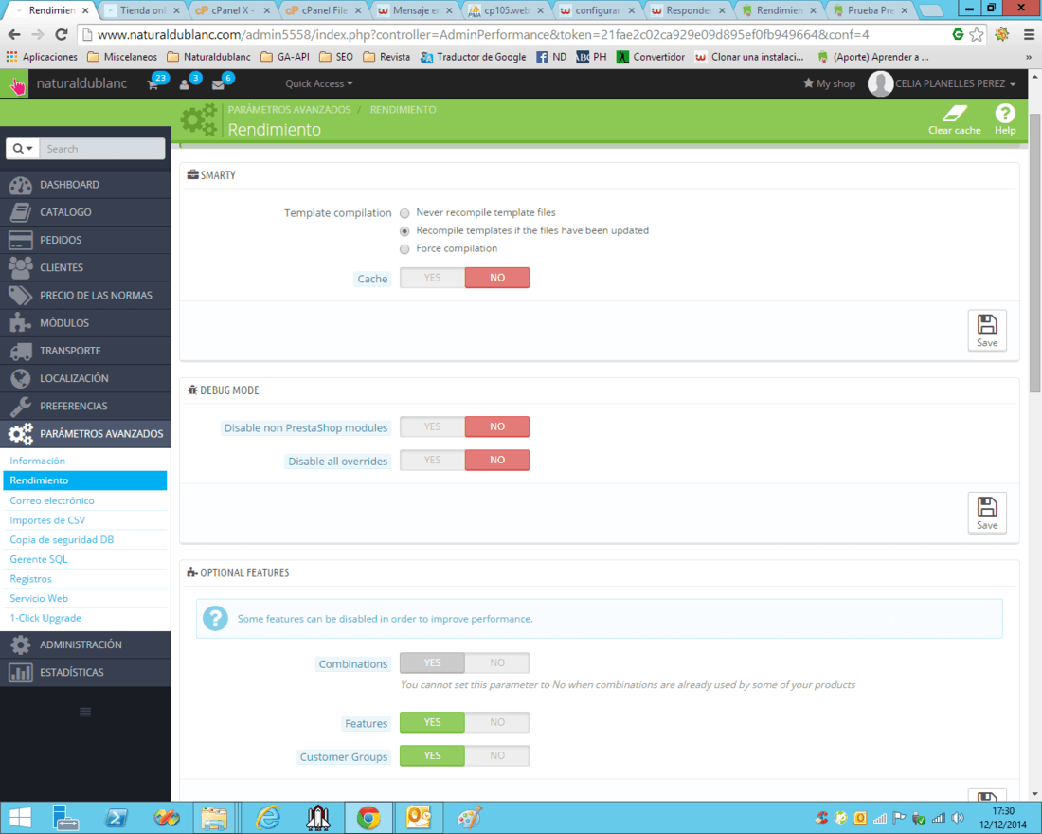Open Outlook from the taskbar
This screenshot has height=834, width=1042.
(x=419, y=818)
